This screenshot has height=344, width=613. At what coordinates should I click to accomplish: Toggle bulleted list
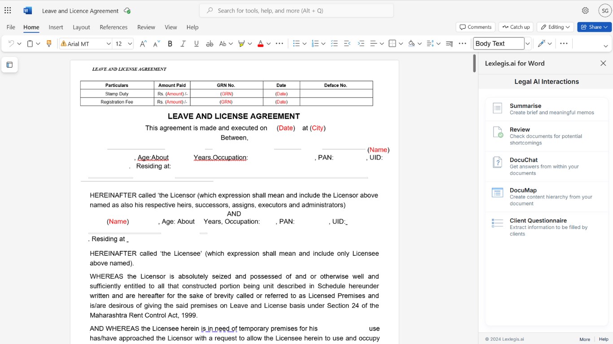(296, 43)
